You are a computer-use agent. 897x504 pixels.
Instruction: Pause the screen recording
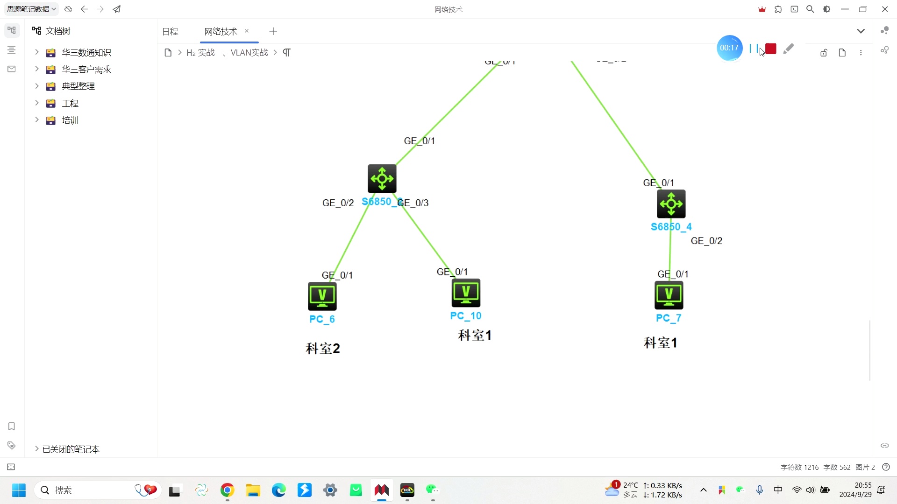(753, 48)
